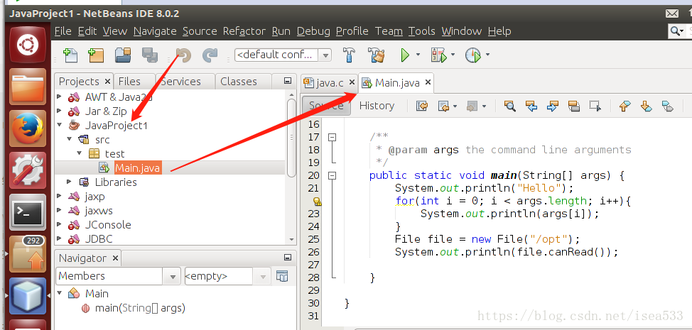Open the File menu
Screen dimensions: 692x330
pyautogui.click(x=63, y=31)
